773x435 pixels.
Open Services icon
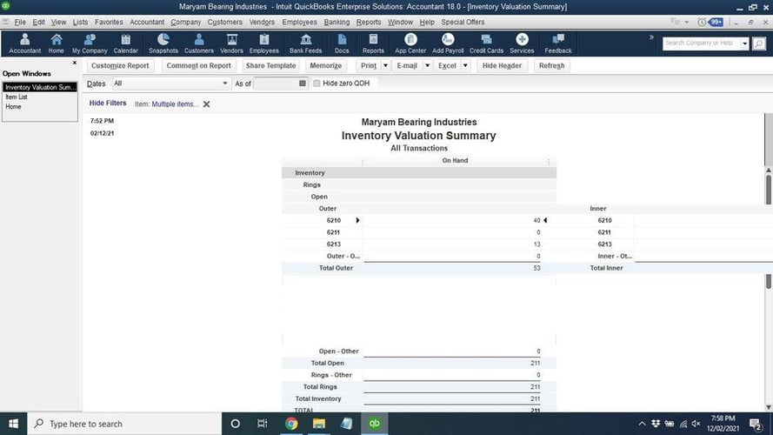(522, 43)
